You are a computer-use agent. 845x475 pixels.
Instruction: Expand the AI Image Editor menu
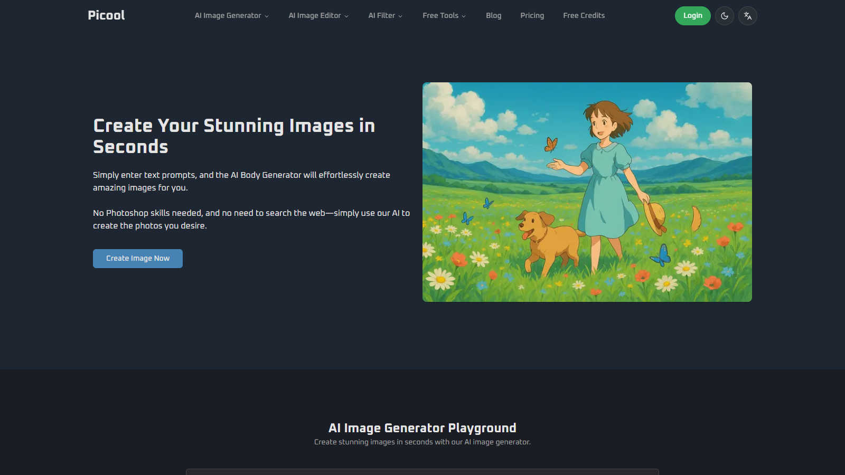[318, 16]
